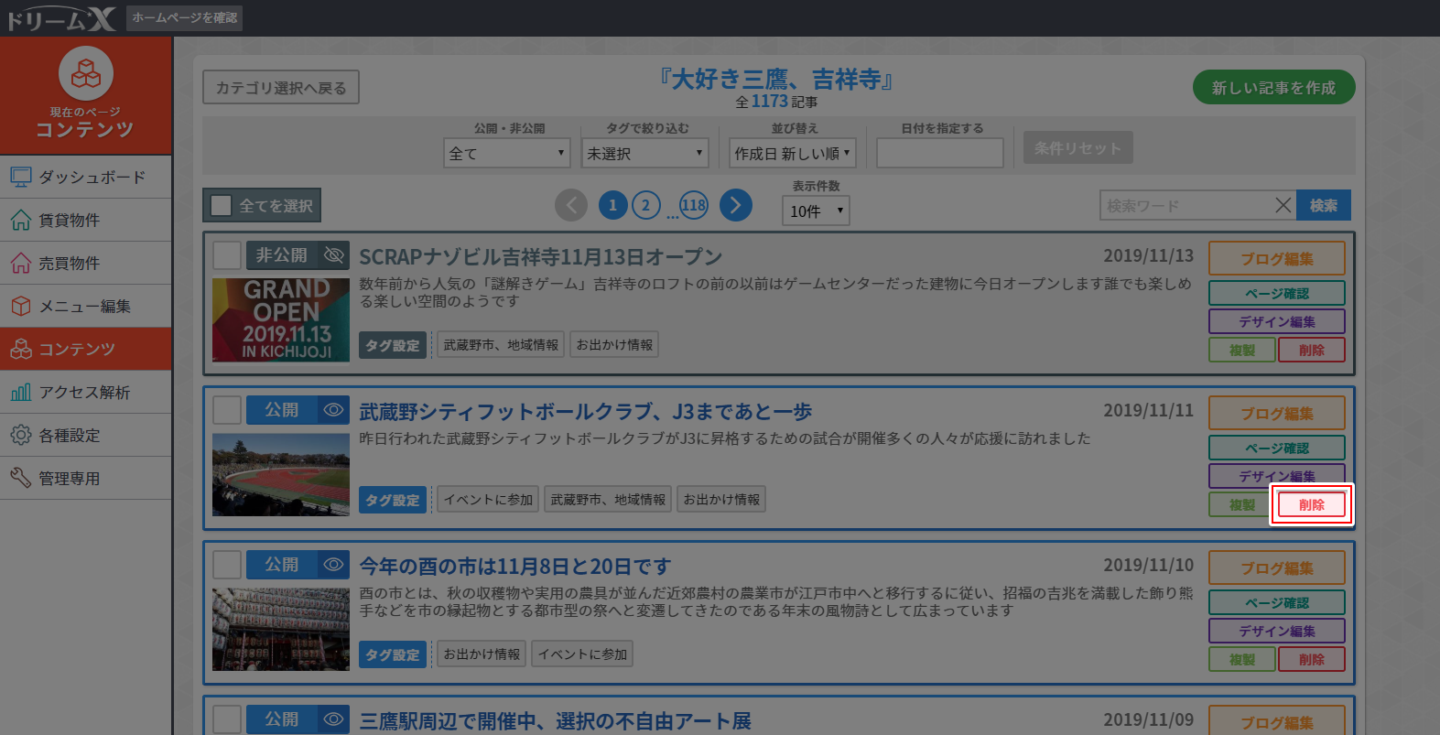Click the access analytics chart icon
The height and width of the screenshot is (735, 1440).
coord(21,392)
